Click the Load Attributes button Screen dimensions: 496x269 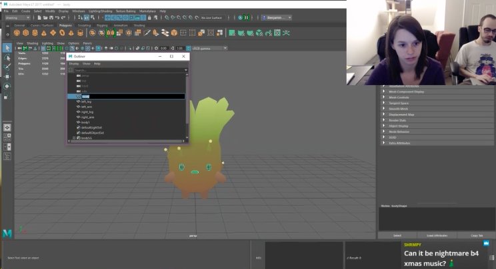point(436,235)
